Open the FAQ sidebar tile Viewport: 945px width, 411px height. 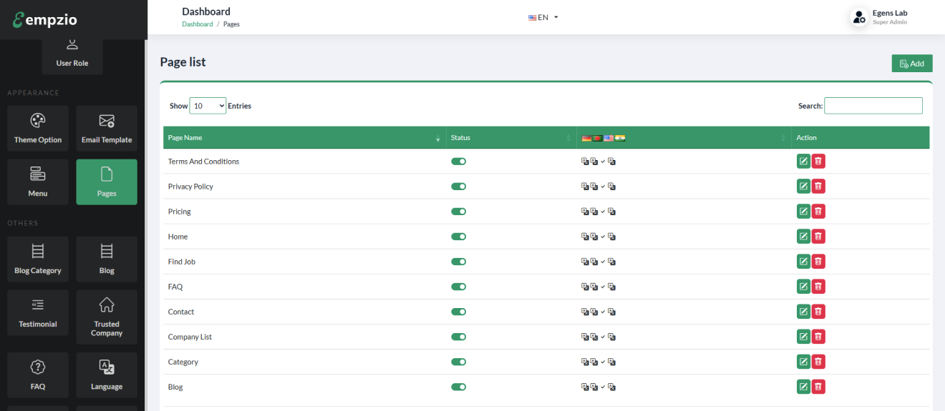[x=38, y=375]
